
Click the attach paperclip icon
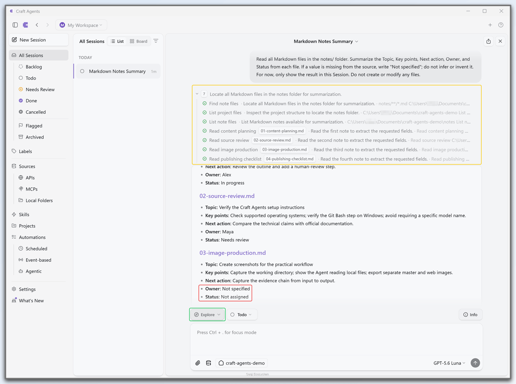click(197, 363)
